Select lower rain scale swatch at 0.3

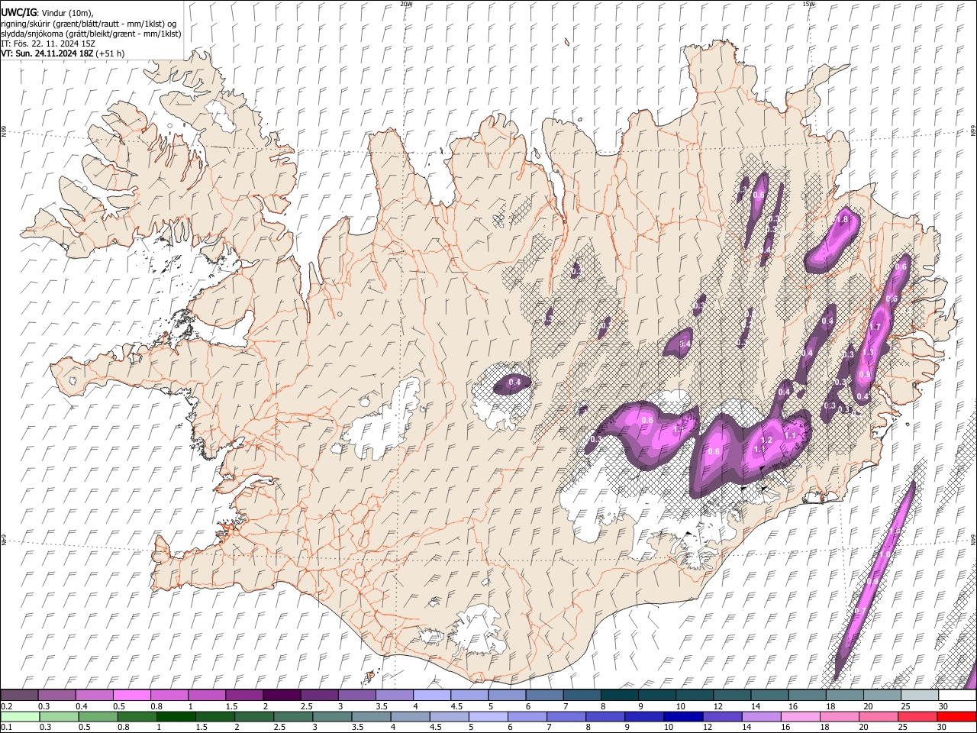coord(59,717)
